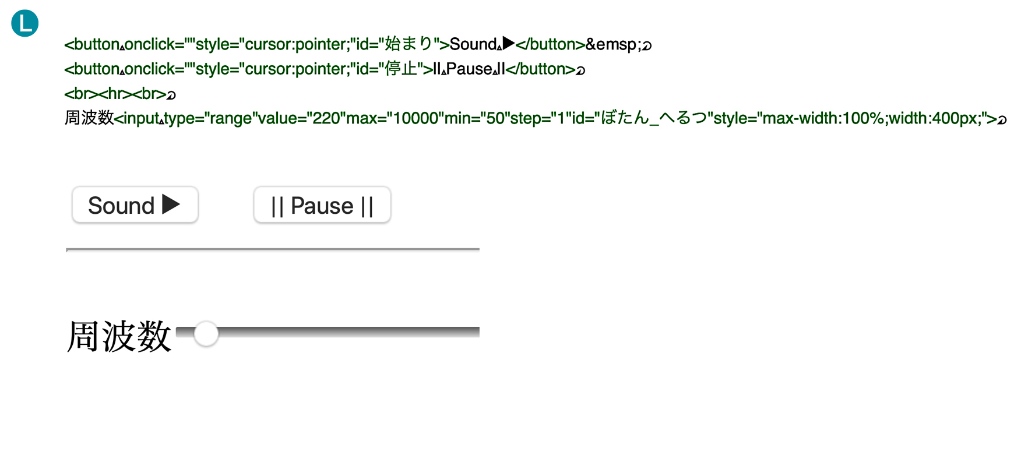Screen dimensions: 1014x466
Task: Click the &emsp; entity in the first code line
Action: pos(613,44)
